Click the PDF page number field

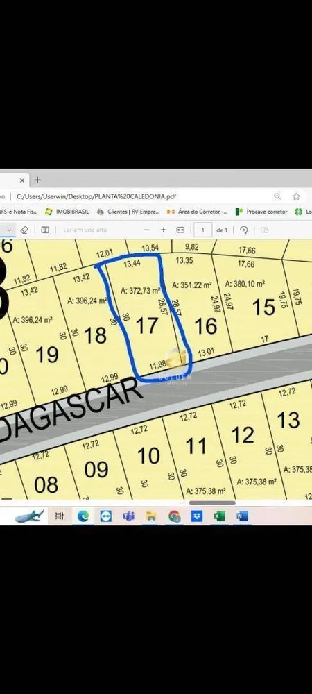(203, 230)
